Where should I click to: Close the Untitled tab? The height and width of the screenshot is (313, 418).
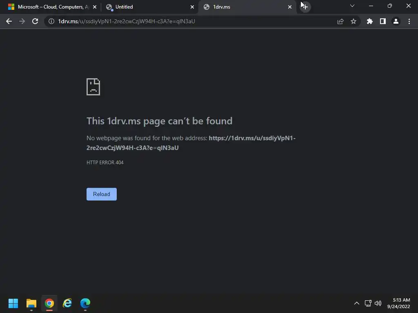[192, 7]
